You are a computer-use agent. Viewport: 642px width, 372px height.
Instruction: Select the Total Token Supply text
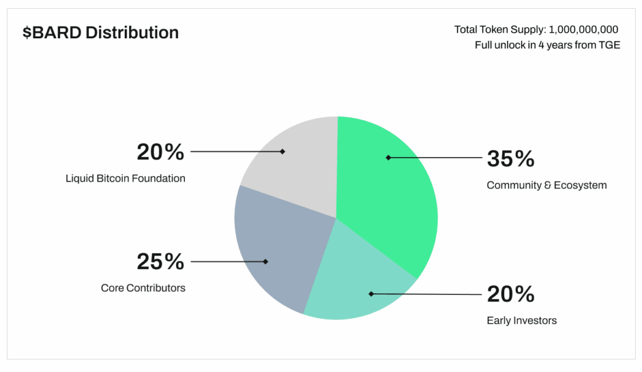point(536,29)
